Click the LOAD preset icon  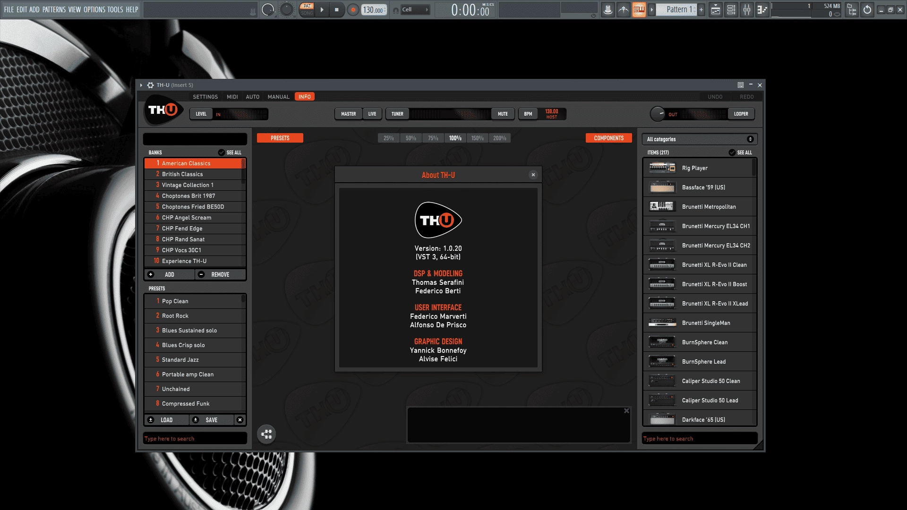click(151, 420)
